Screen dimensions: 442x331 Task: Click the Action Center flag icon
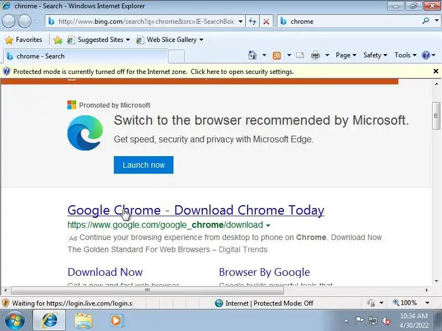(359, 321)
